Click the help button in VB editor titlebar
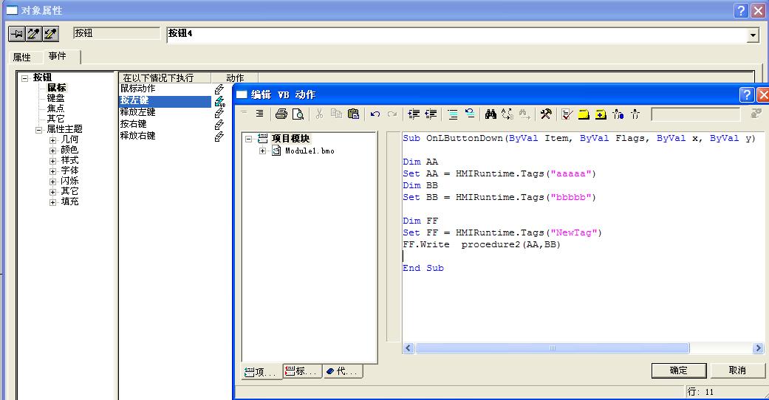Viewport: 769px width, 400px height. click(x=746, y=94)
